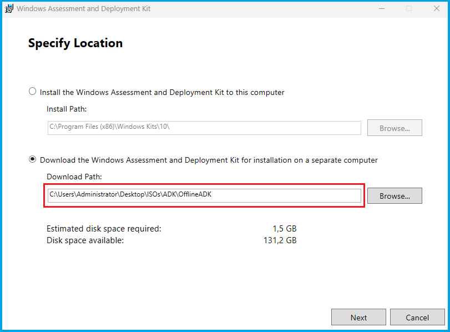
Task: Click inside the Download Path text box
Action: (204, 195)
